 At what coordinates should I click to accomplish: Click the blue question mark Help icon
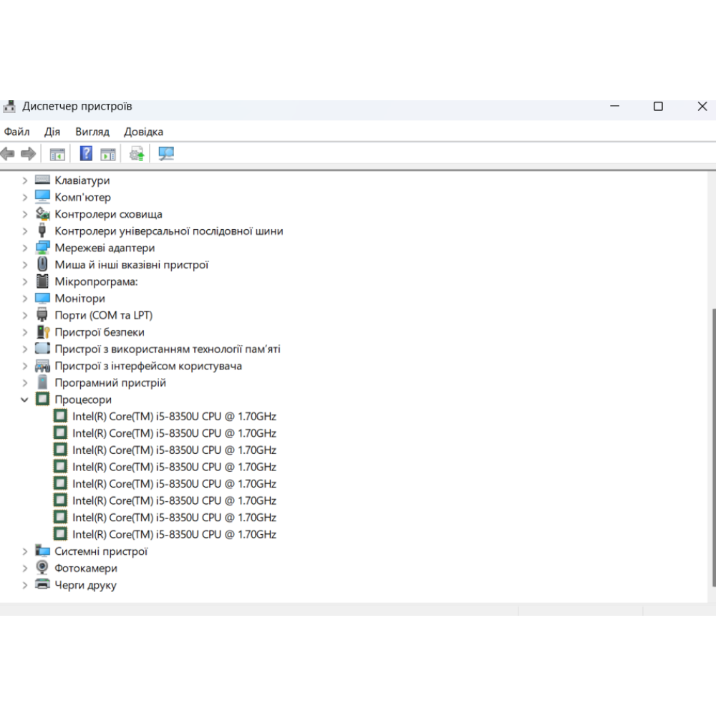point(86,154)
